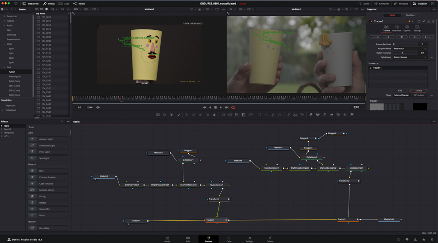Go to Deliver page
The width and height of the screenshot is (438, 243).
[270, 239]
